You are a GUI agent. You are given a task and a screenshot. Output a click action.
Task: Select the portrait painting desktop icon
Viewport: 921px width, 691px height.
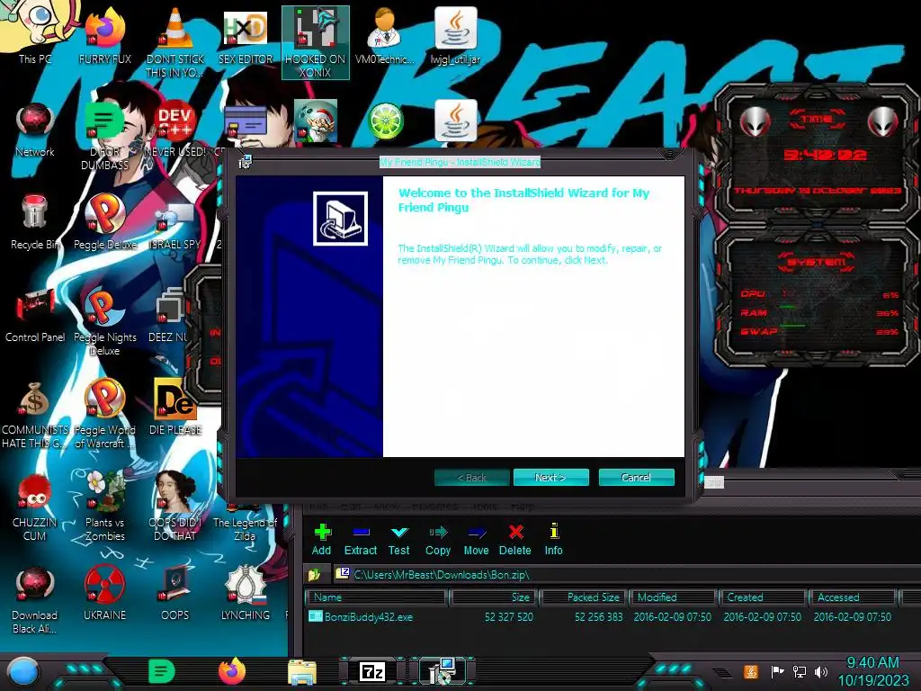[x=175, y=507]
